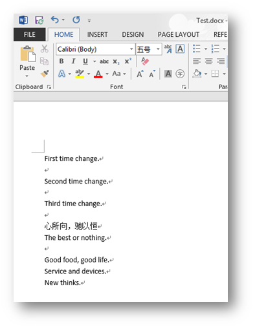
Task: Click the Numbering list icon
Action: click(x=216, y=49)
